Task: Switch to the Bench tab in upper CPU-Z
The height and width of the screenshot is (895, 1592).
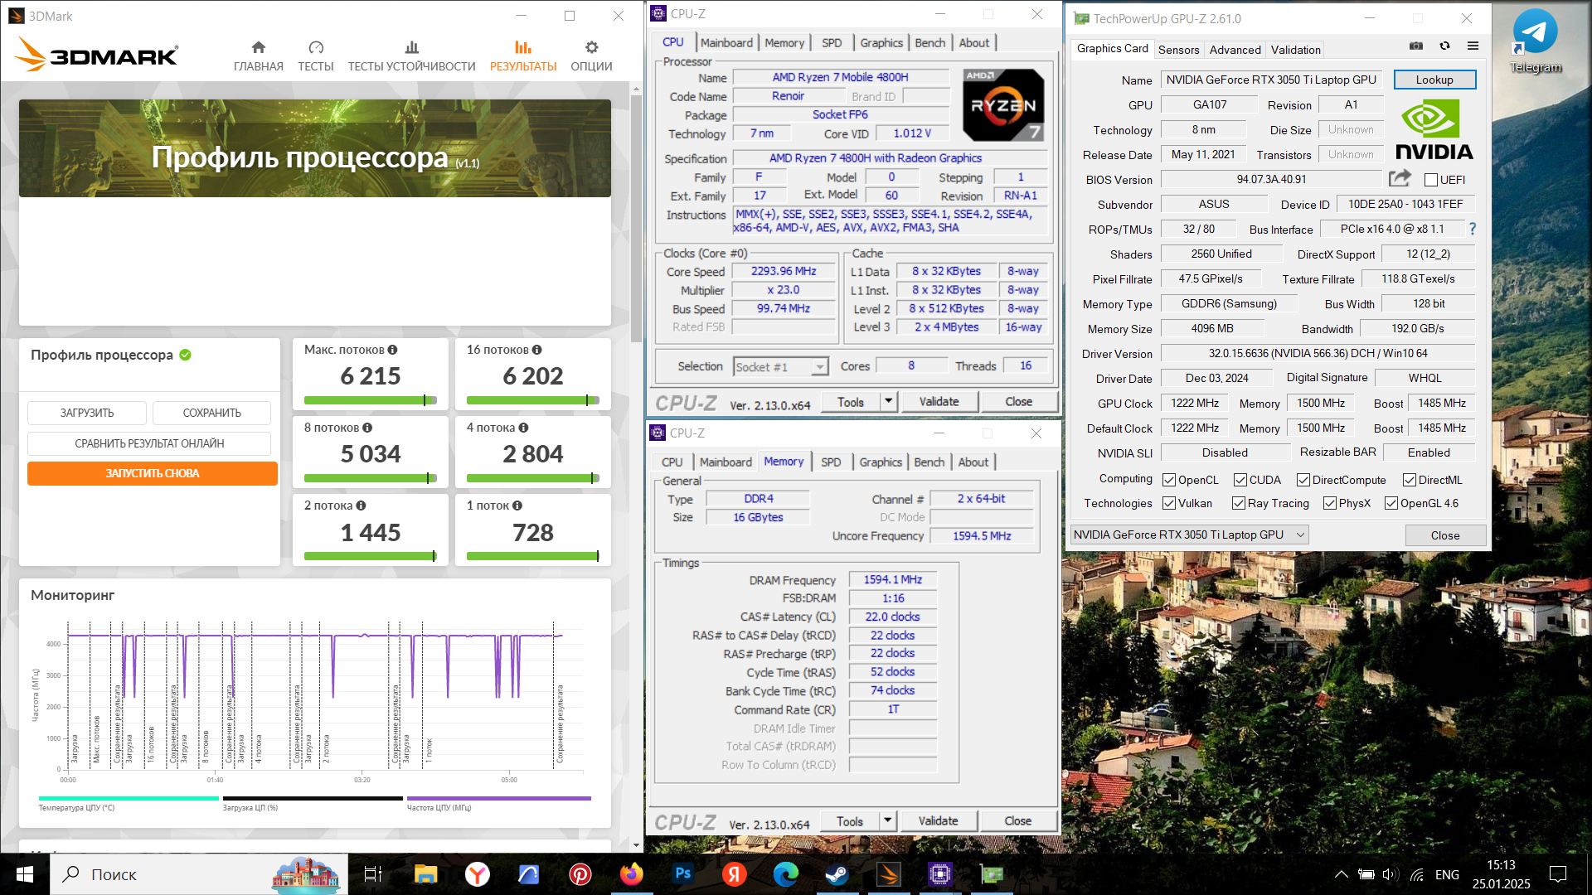Action: click(x=930, y=43)
